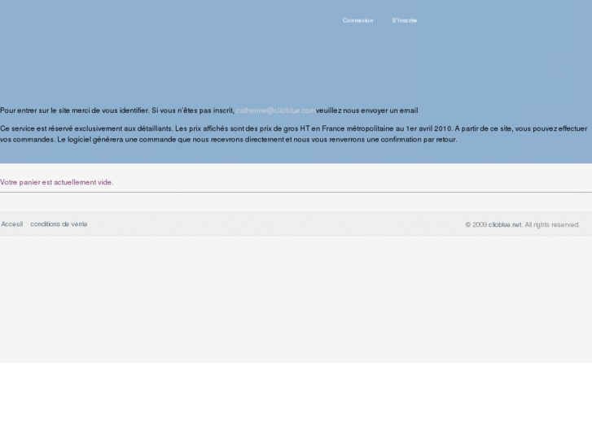Click the text 'All rights reserved.'
Screen dimensions: 592x443
(552, 224)
